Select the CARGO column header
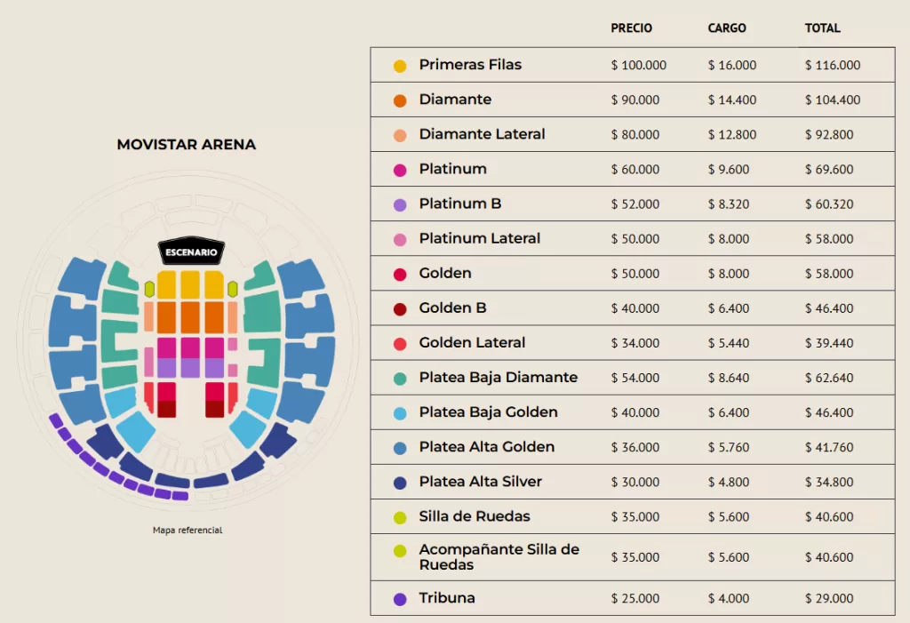 pos(727,28)
